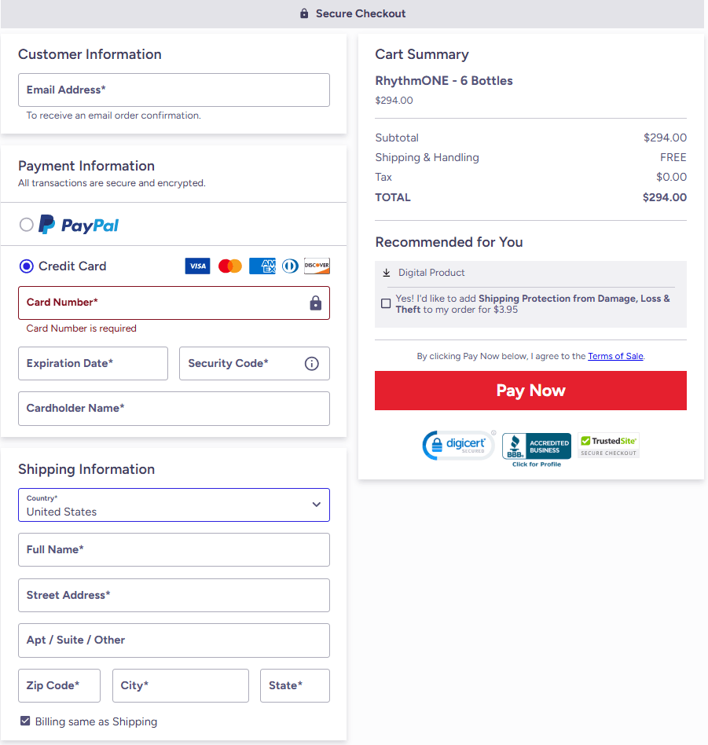Viewport: 708px width, 745px height.
Task: Click the Mastercard icon
Action: (229, 266)
